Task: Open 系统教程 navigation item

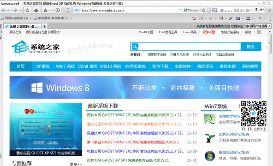Action: point(250,66)
